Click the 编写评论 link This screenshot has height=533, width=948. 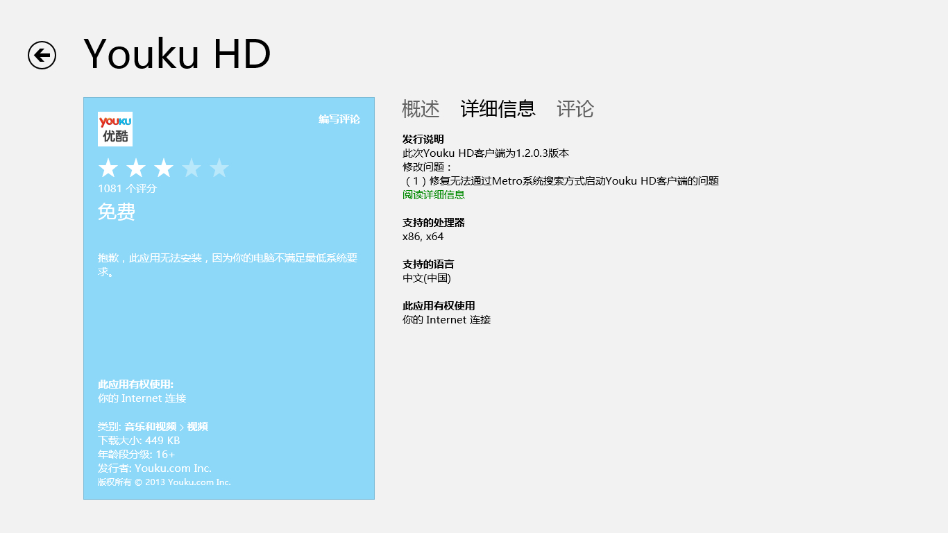[x=339, y=119]
